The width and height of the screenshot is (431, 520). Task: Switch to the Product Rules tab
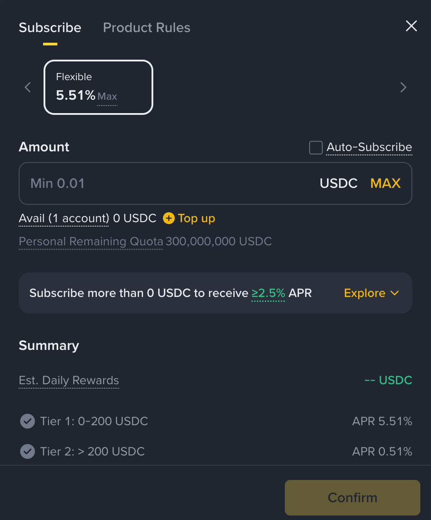pyautogui.click(x=147, y=28)
